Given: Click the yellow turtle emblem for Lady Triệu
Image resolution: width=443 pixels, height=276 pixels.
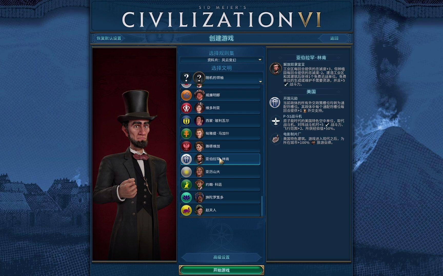Looking at the screenshot, I should tap(186, 210).
